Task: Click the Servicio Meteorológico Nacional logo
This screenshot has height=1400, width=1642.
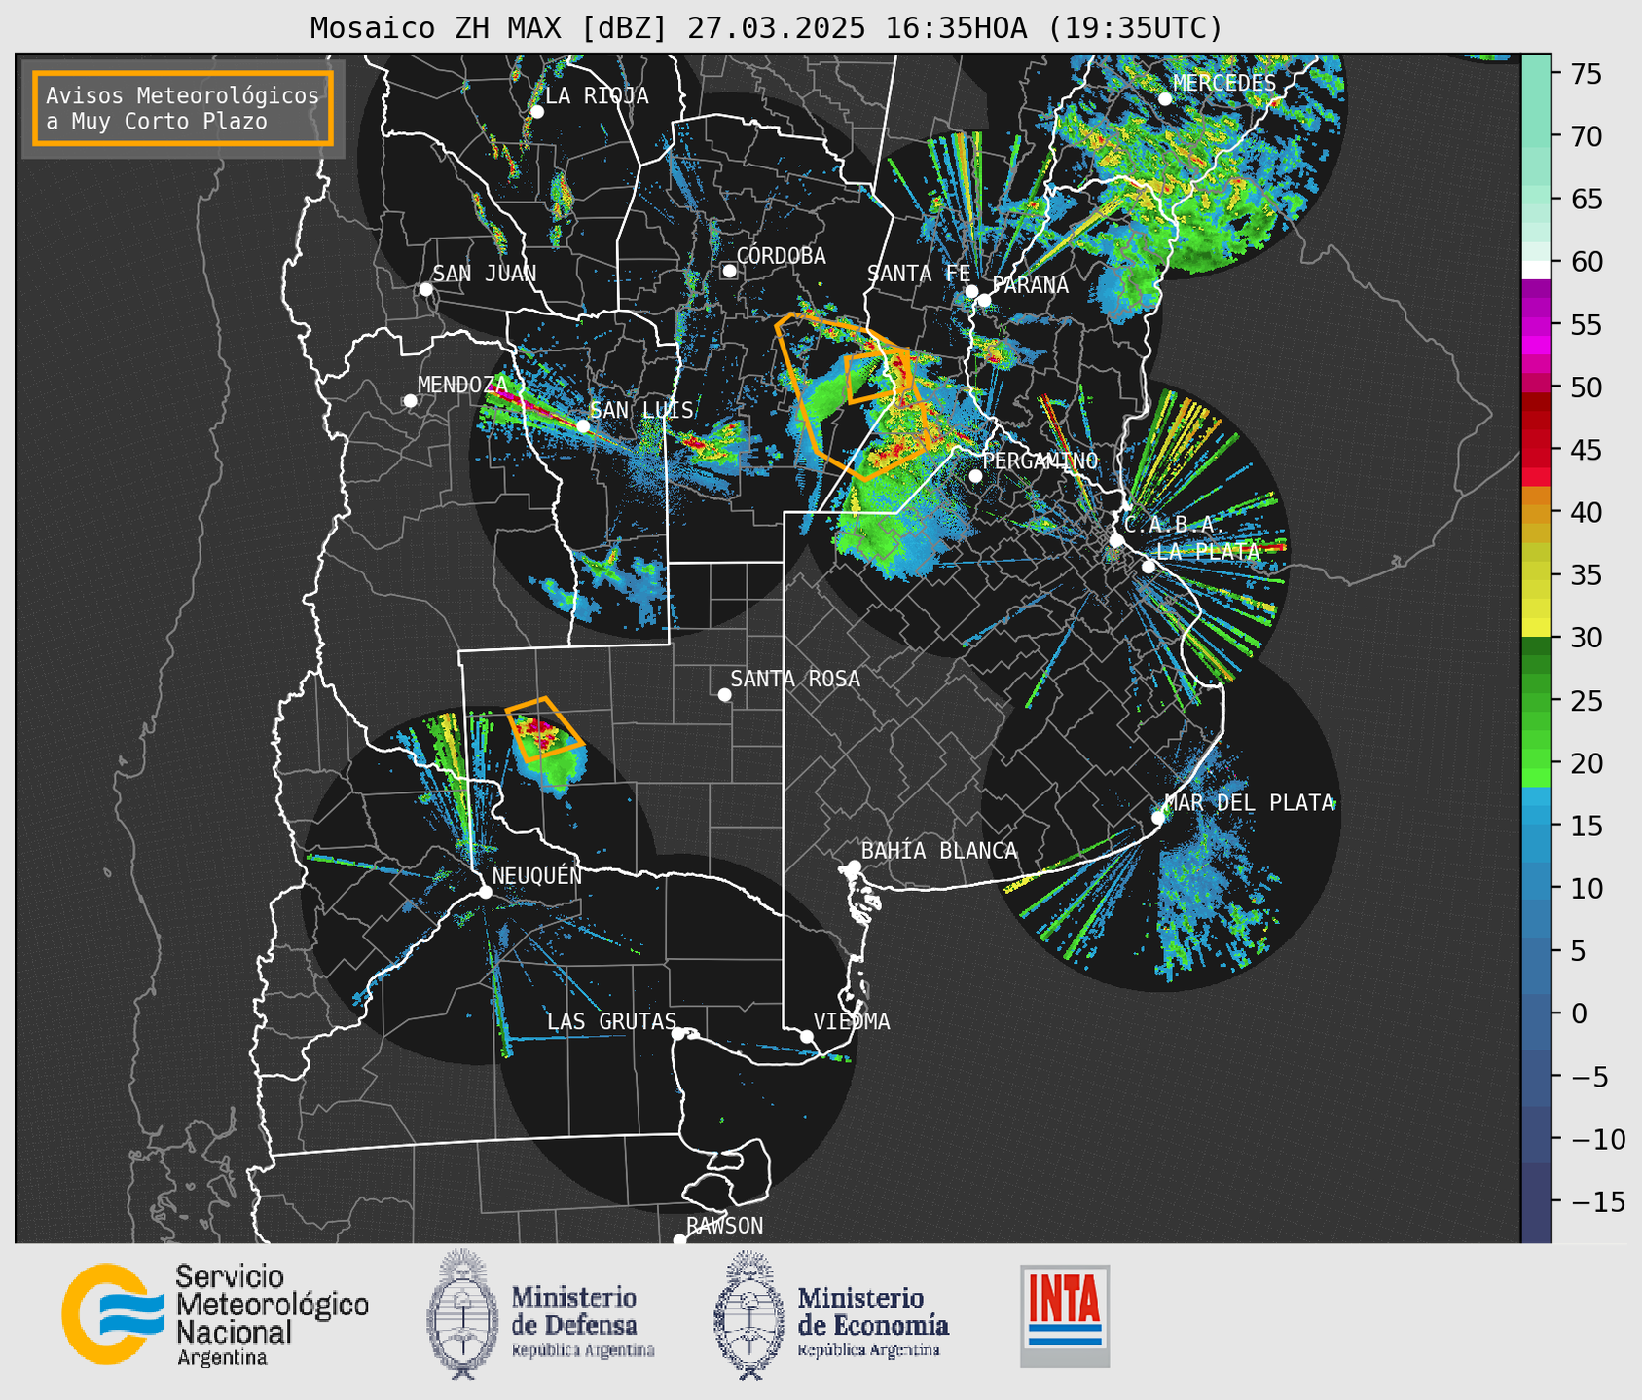Action: tap(215, 1314)
